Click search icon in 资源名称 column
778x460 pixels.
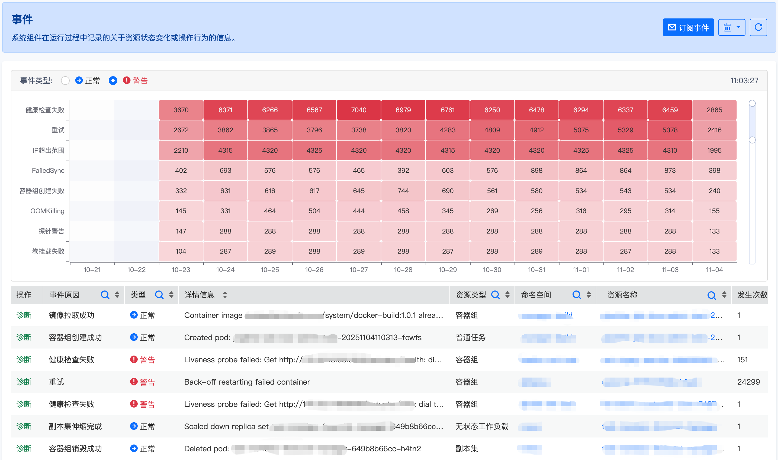click(x=711, y=295)
